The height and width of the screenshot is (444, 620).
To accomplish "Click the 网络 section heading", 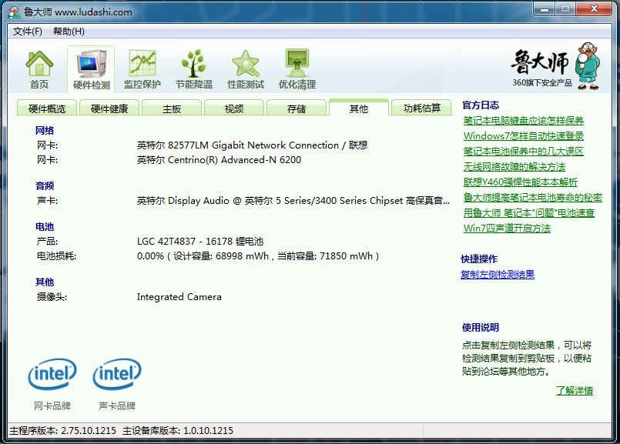I will pos(45,131).
